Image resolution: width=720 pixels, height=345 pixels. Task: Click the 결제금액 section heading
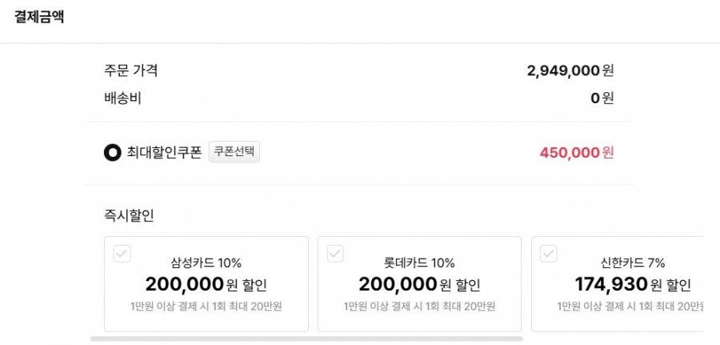(39, 18)
